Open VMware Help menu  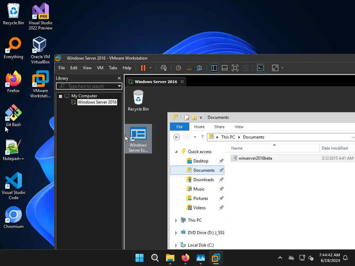point(127,68)
